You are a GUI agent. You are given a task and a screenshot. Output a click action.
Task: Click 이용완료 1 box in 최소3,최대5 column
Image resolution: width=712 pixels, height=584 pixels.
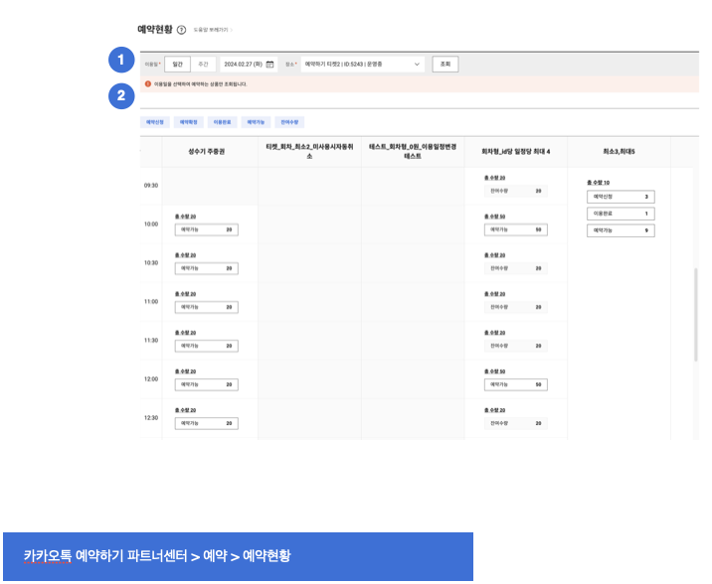coord(621,214)
